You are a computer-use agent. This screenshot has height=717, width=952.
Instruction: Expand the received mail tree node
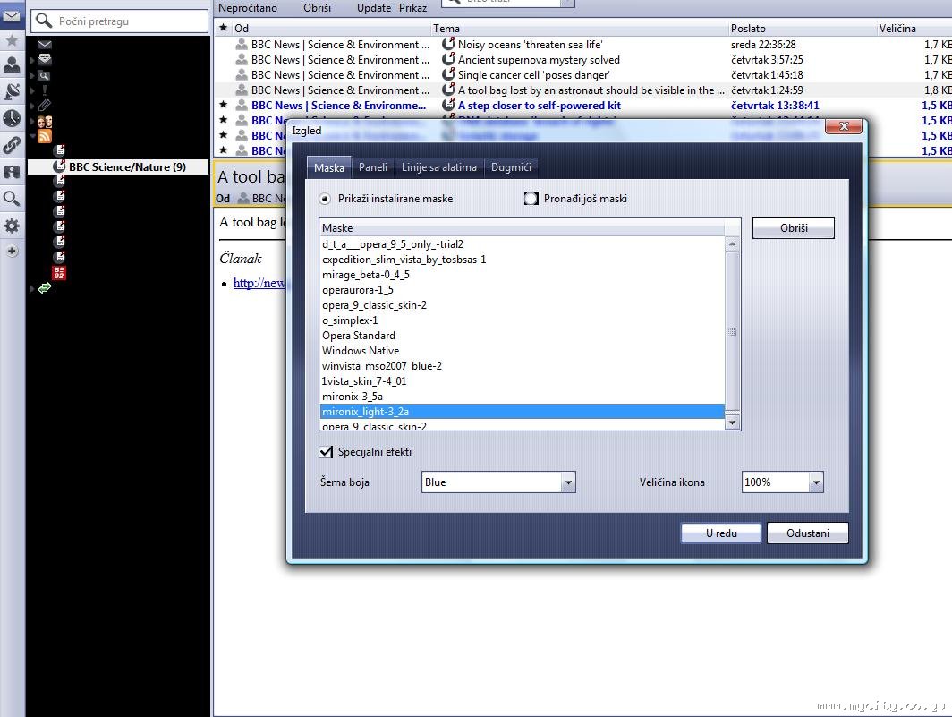32,60
